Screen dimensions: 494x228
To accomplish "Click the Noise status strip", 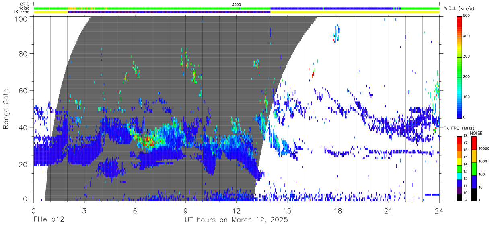I will coord(237,8).
